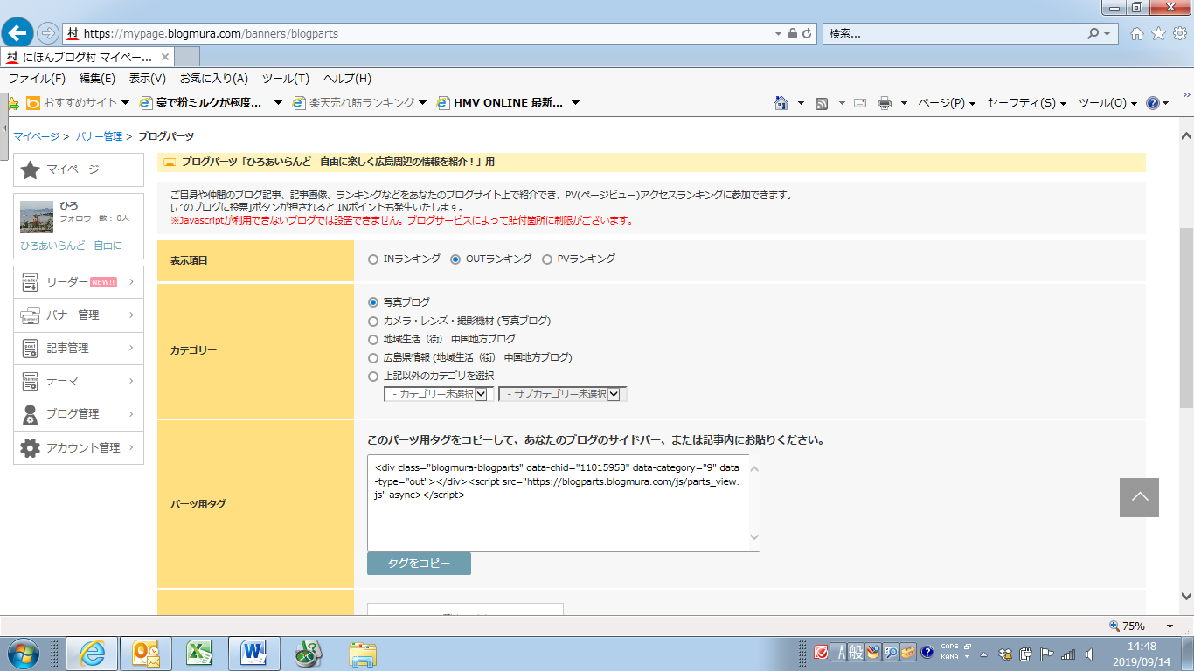Click the マイページ breadcrumb link
Viewport: 1194px width, 671px height.
36,136
